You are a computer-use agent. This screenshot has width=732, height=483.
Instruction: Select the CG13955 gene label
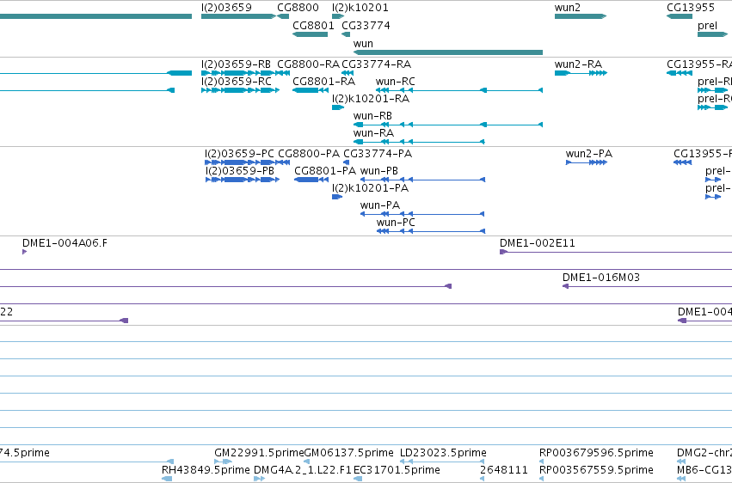point(691,8)
